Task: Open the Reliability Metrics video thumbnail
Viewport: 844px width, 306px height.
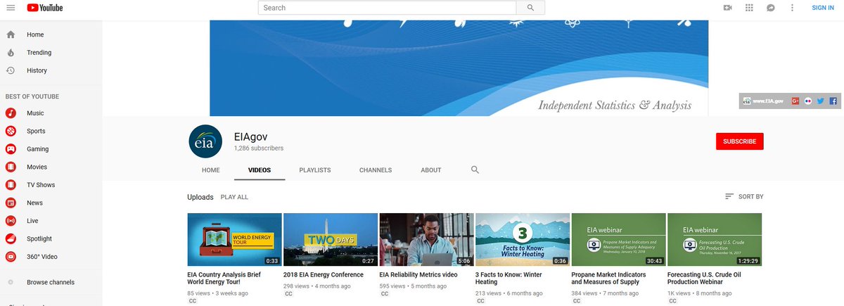Action: pos(426,239)
